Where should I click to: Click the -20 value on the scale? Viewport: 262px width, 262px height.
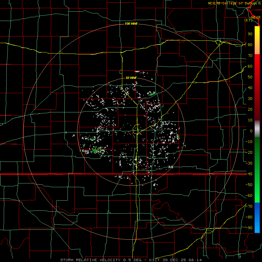[x=249, y=153]
